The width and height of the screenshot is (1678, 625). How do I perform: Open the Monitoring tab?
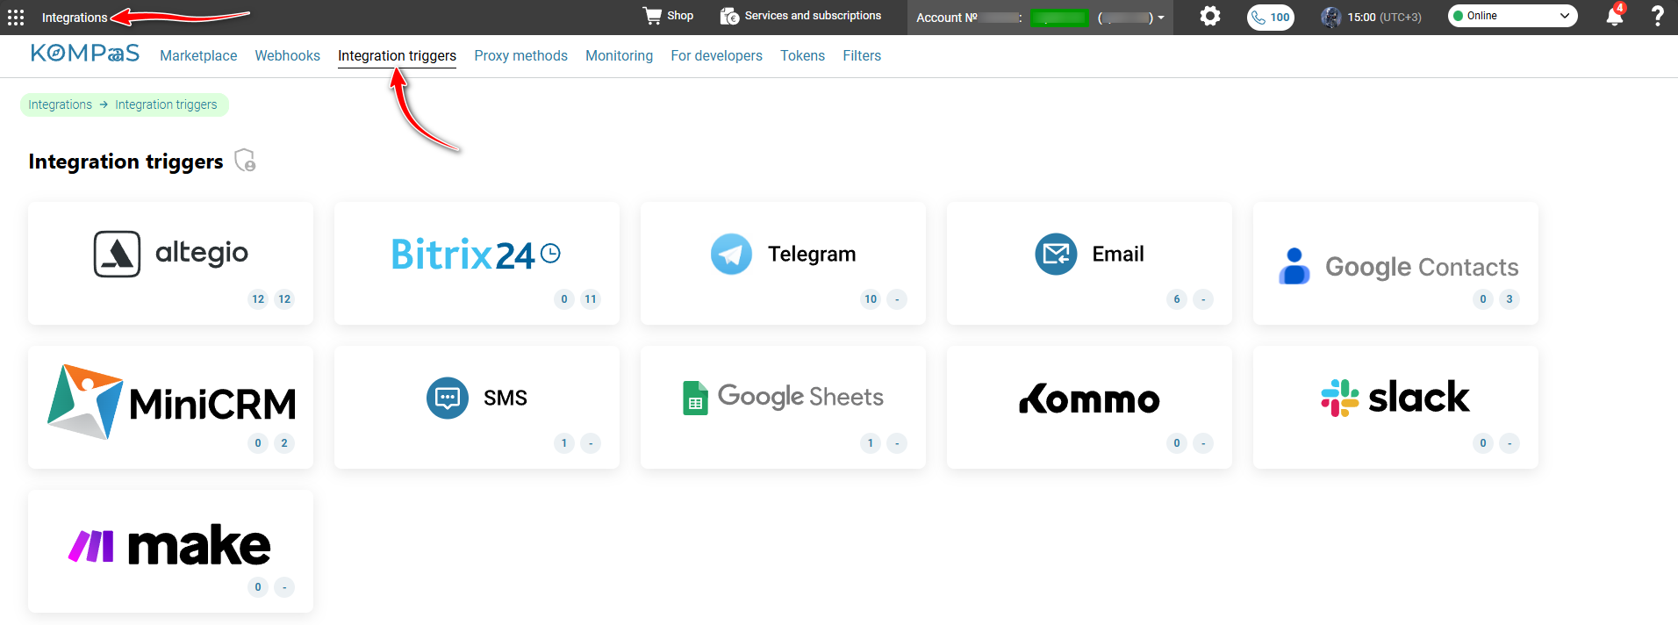619,55
